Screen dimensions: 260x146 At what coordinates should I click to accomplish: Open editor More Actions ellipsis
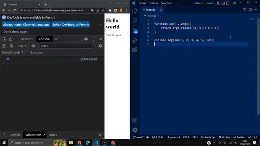(256, 10)
